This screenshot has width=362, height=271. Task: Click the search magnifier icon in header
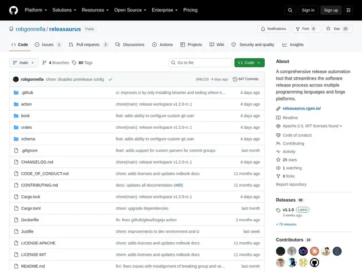[x=290, y=10]
